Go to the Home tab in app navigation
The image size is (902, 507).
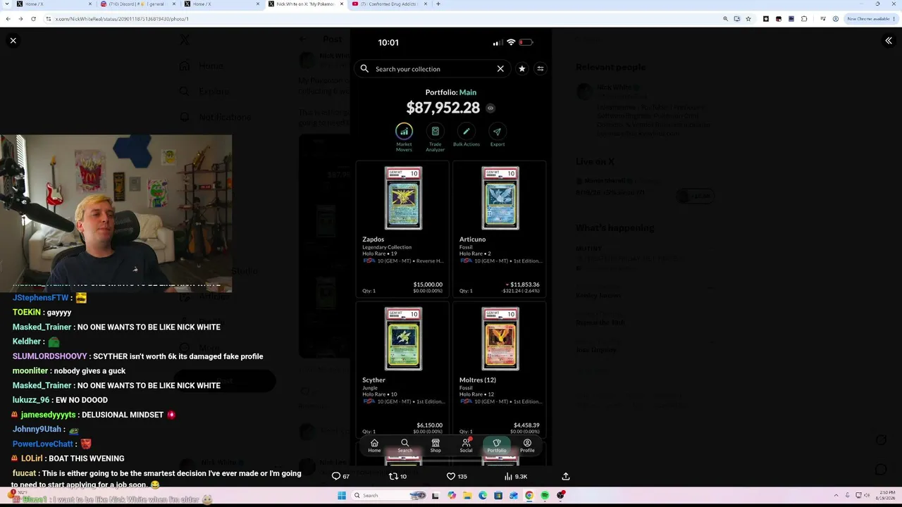click(374, 446)
